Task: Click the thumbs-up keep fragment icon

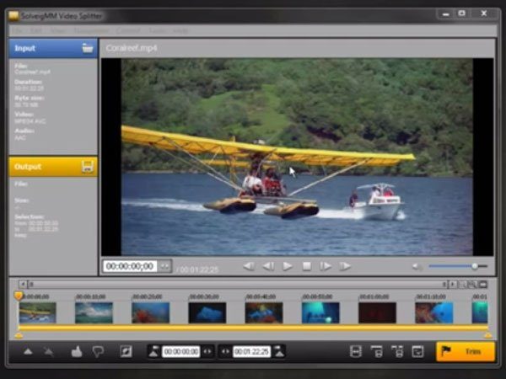Action: pos(76,351)
